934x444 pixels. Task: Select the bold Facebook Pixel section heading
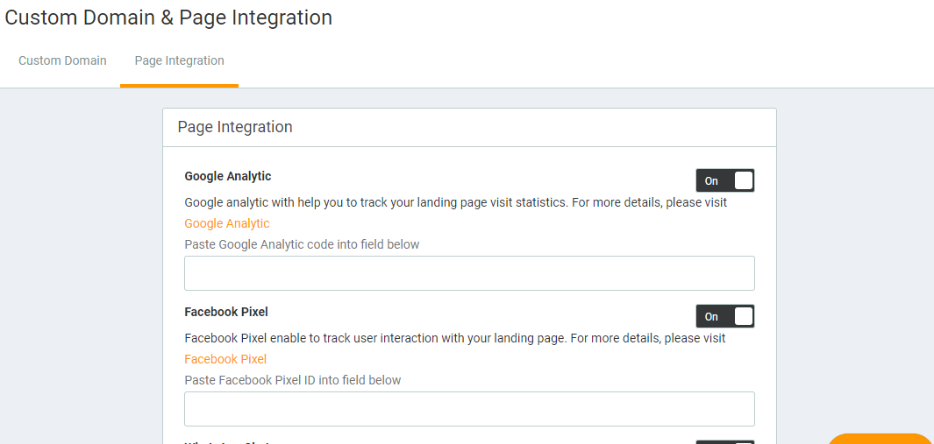tap(225, 312)
